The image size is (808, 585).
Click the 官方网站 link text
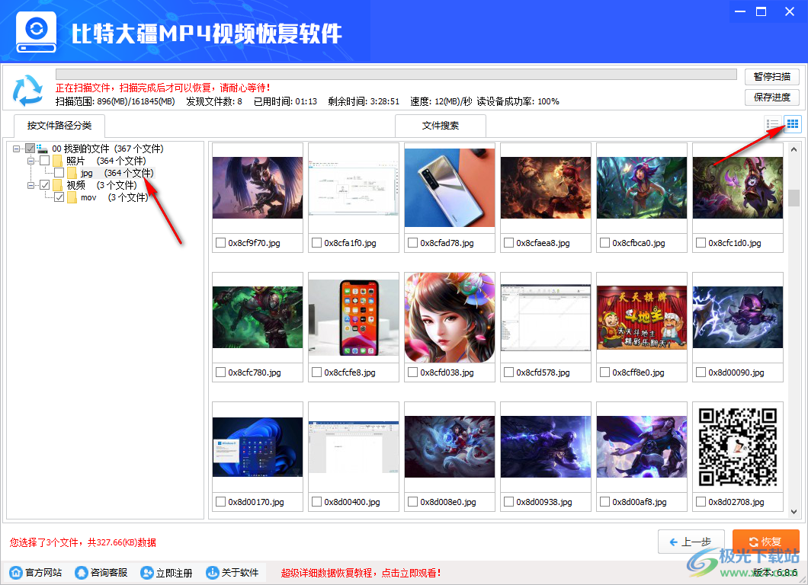point(43,573)
